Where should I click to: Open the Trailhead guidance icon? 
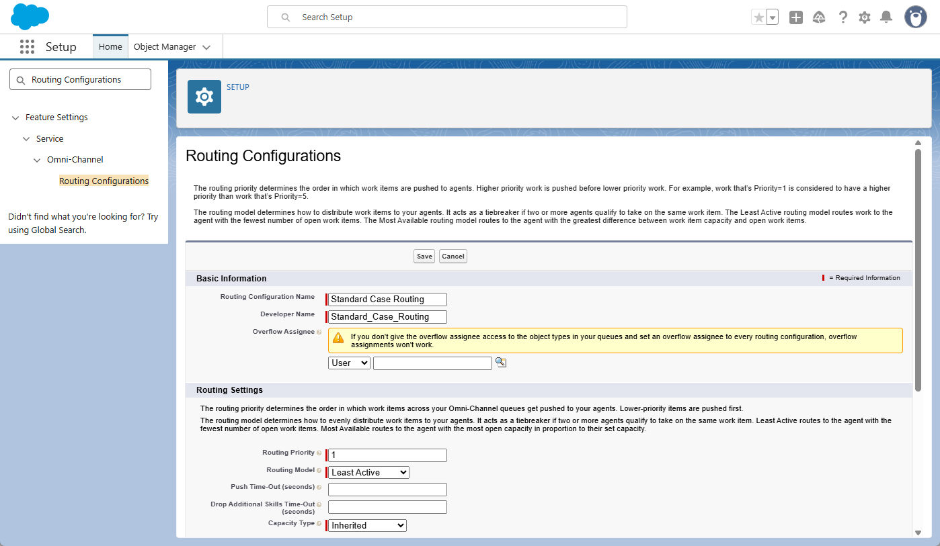click(x=819, y=17)
